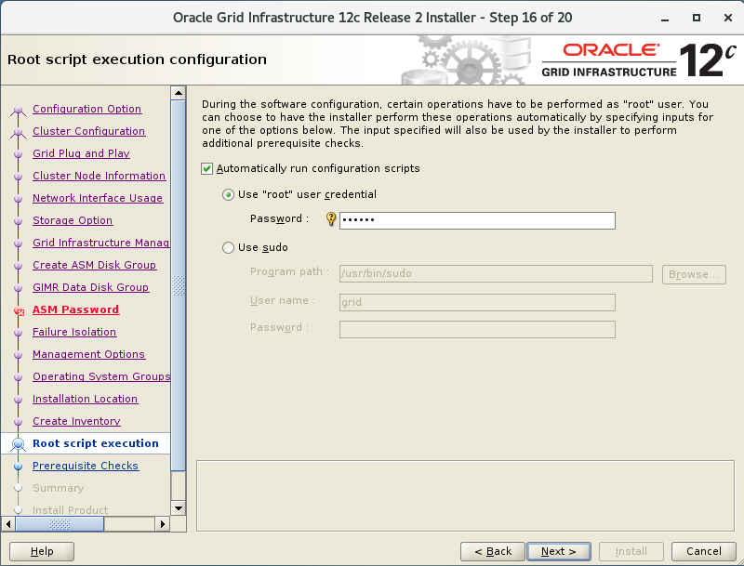
Task: Click the Root script execution step marker icon
Action: (x=18, y=444)
